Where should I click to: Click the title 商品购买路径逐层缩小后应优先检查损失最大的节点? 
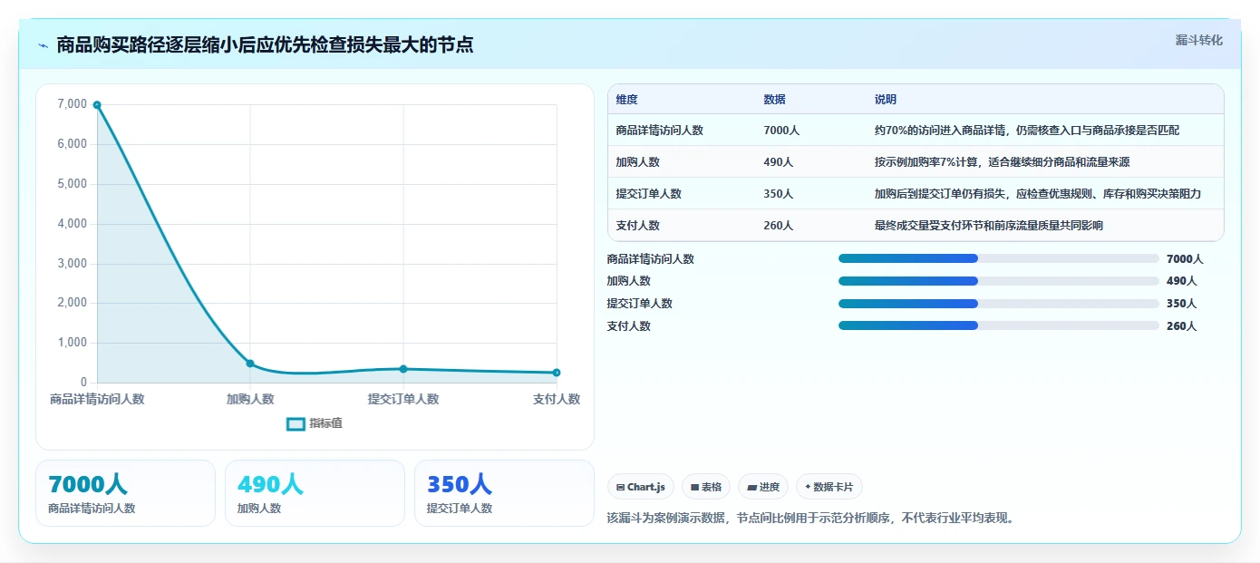[265, 45]
